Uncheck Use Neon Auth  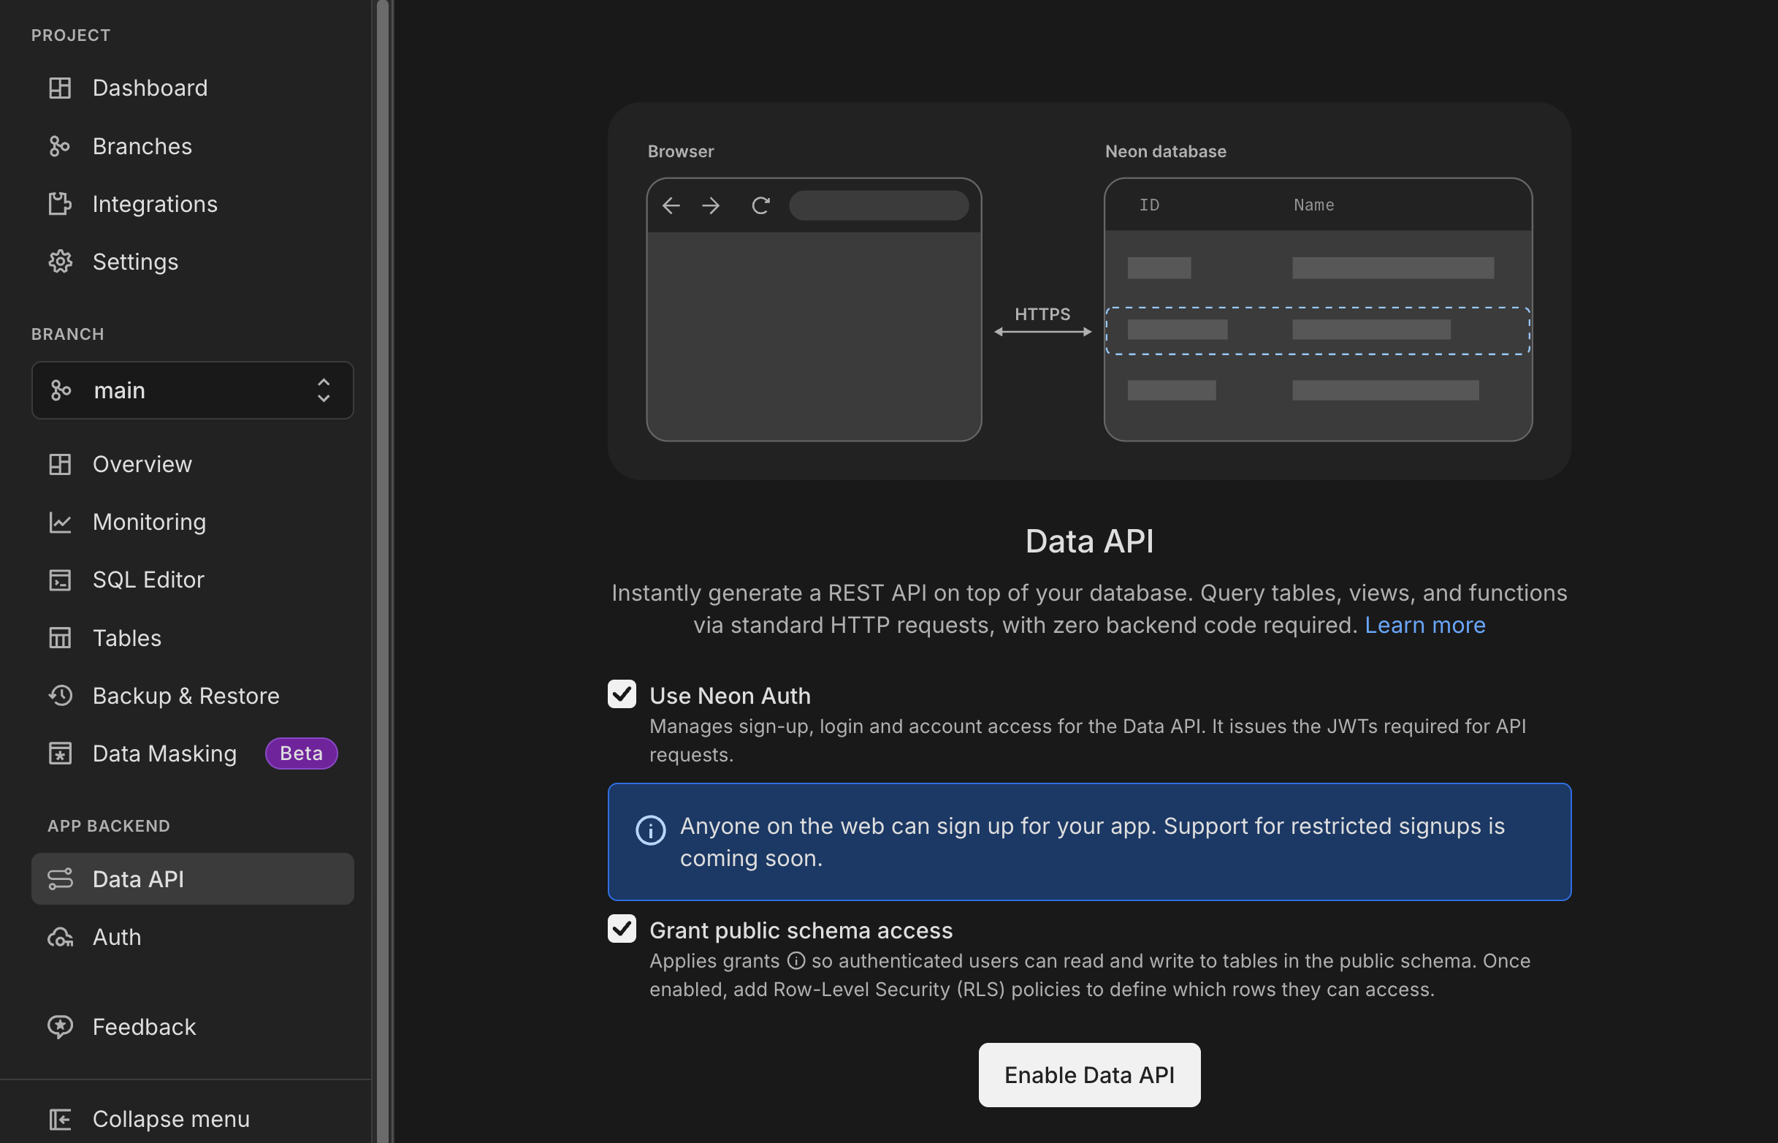622,694
